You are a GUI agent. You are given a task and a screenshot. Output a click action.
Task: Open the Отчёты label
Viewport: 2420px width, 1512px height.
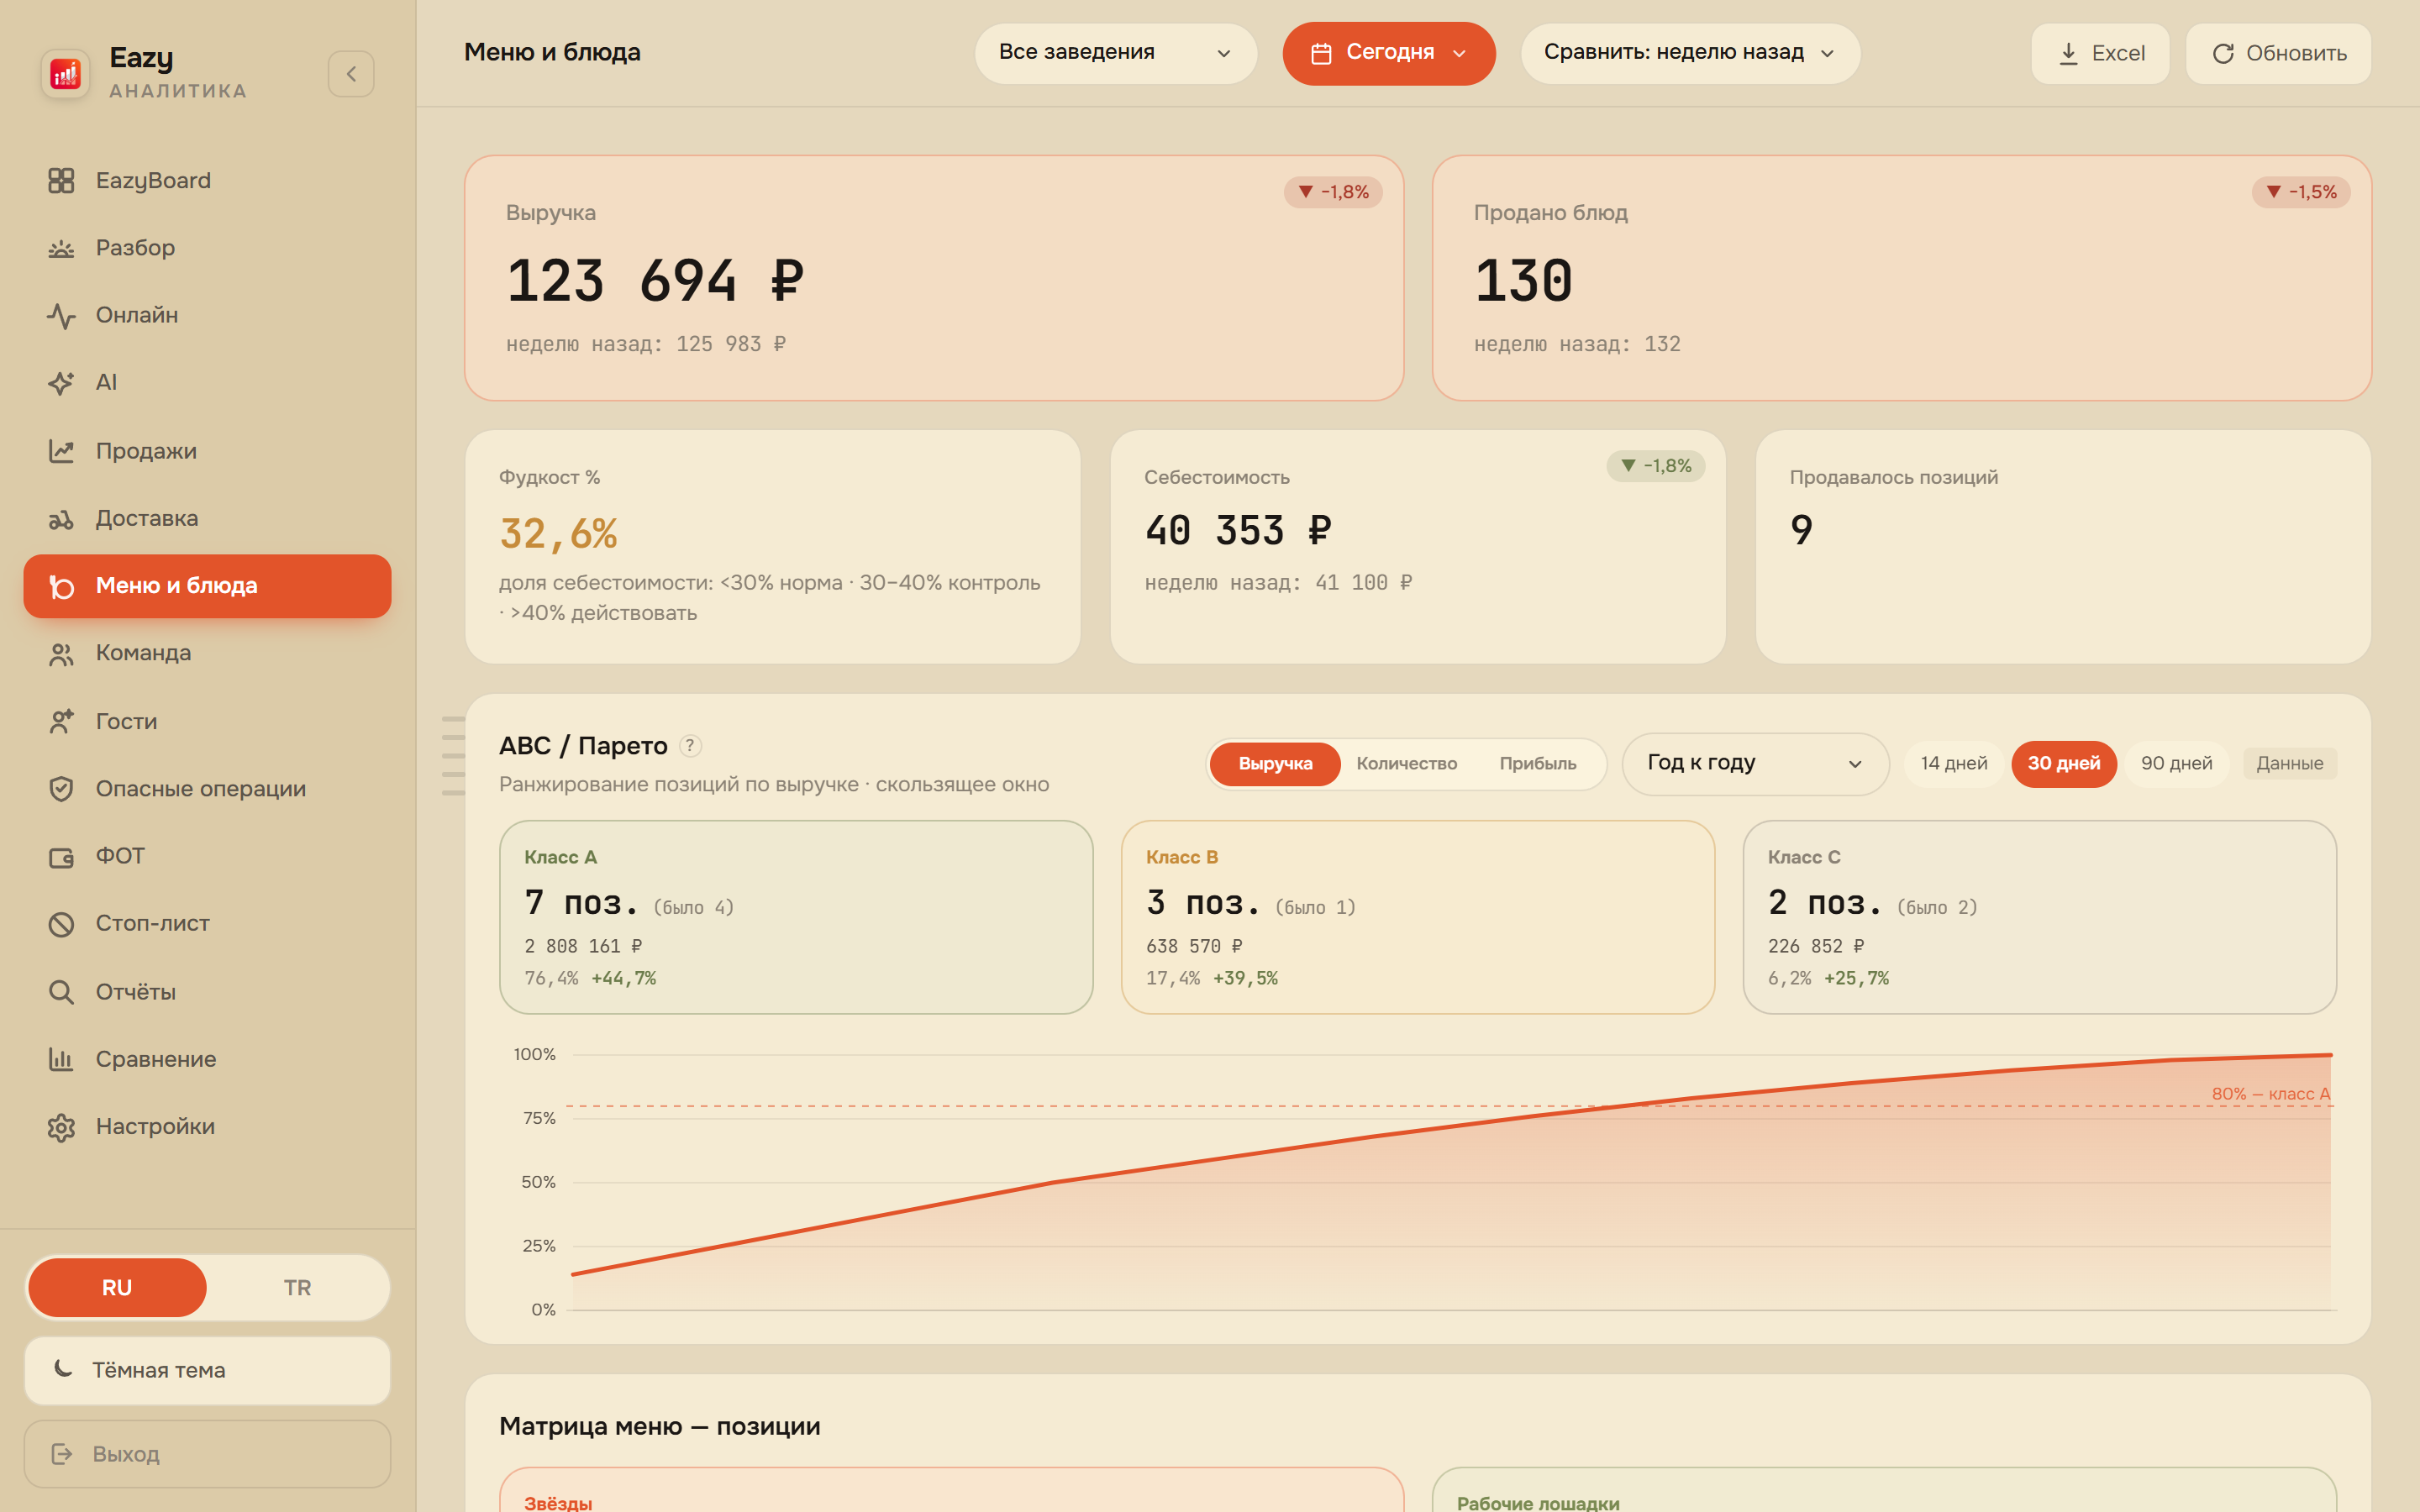point(136,992)
